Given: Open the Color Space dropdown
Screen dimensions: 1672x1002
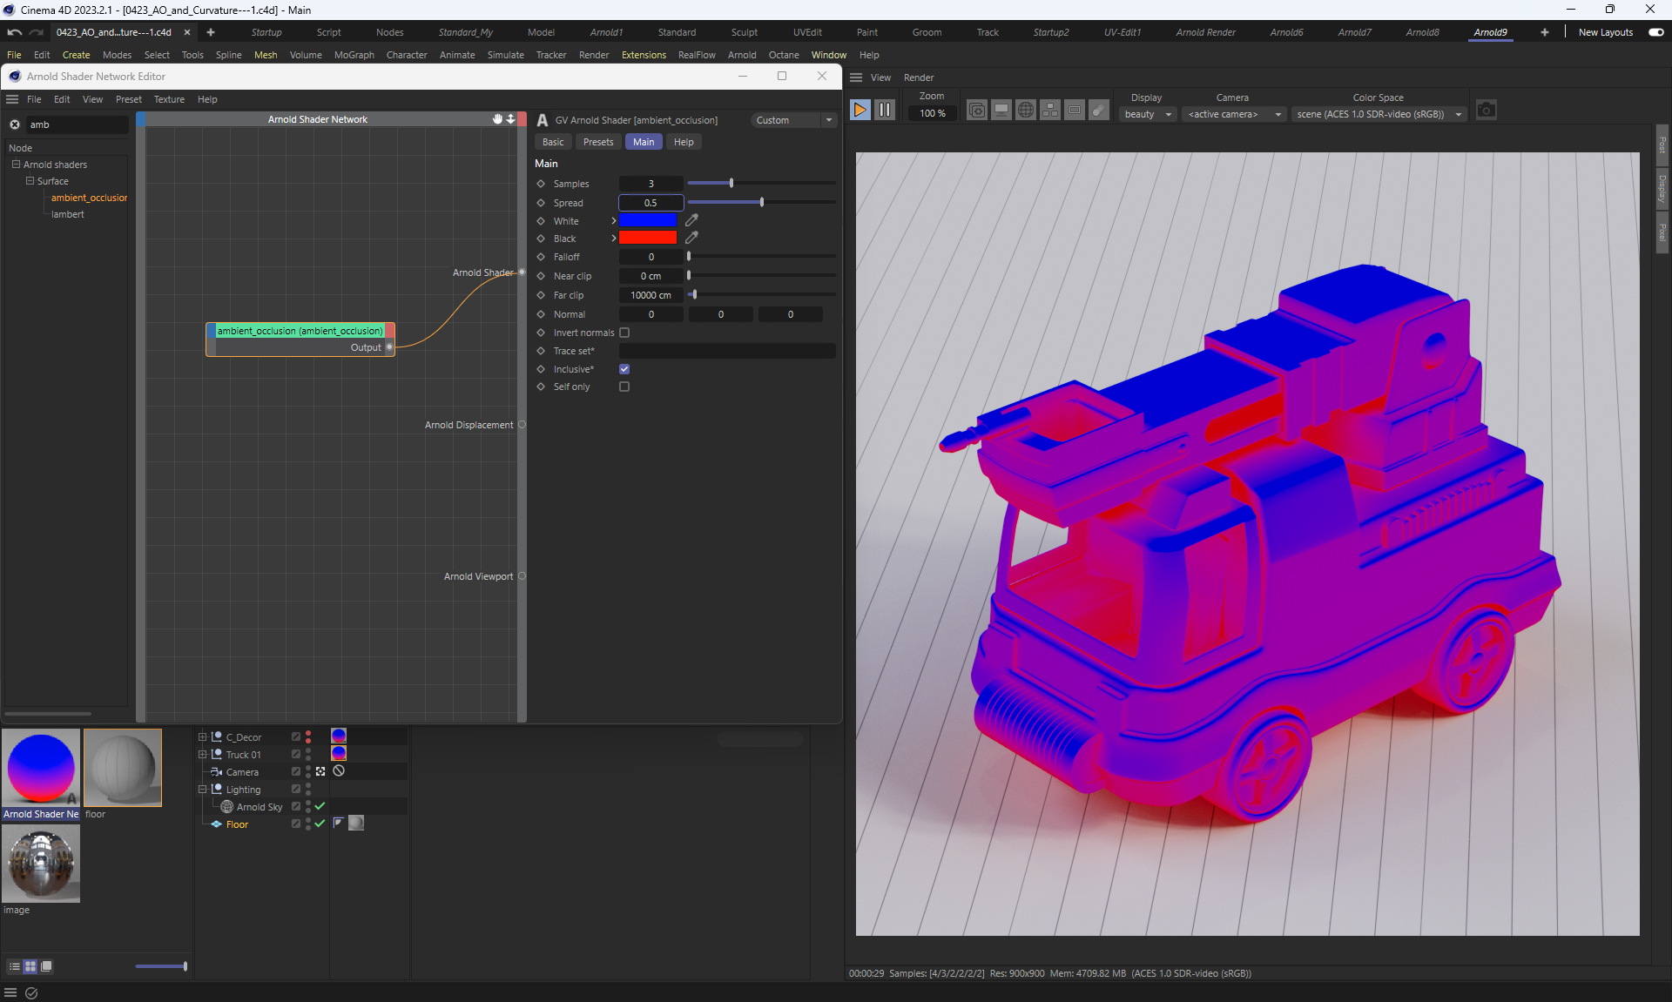Looking at the screenshot, I should tap(1379, 114).
